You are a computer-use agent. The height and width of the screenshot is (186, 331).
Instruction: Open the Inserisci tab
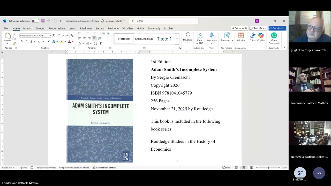[x=28, y=28]
